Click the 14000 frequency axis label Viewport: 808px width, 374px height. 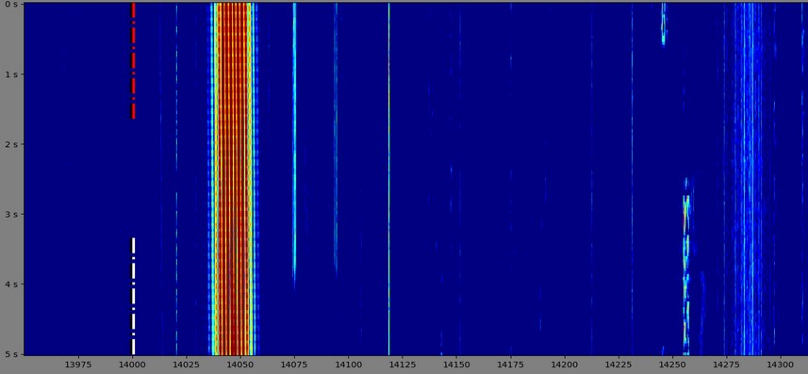pos(132,366)
